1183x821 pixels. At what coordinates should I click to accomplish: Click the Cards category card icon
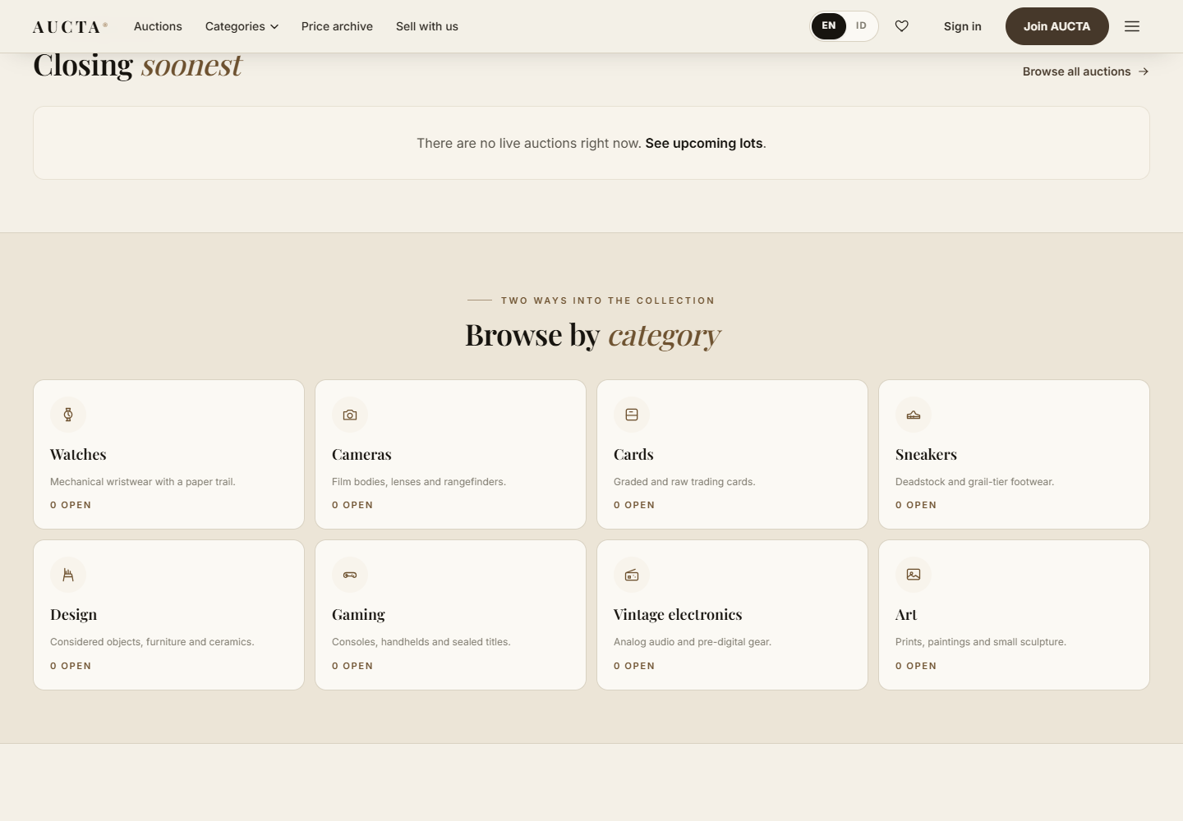click(632, 415)
